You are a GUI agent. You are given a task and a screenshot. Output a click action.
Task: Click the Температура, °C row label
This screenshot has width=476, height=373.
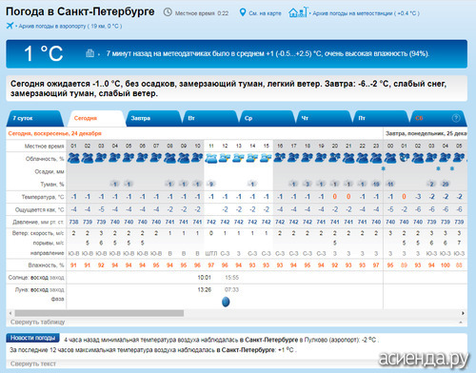43,197
